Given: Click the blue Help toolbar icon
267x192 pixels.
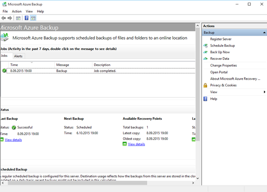Looking at the screenshot, I should click(26, 18).
